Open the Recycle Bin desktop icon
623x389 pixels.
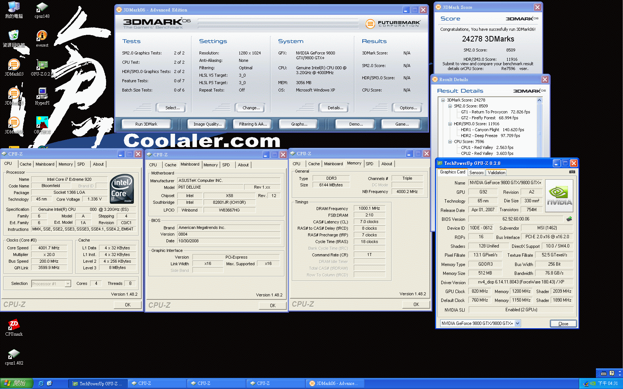(14, 36)
